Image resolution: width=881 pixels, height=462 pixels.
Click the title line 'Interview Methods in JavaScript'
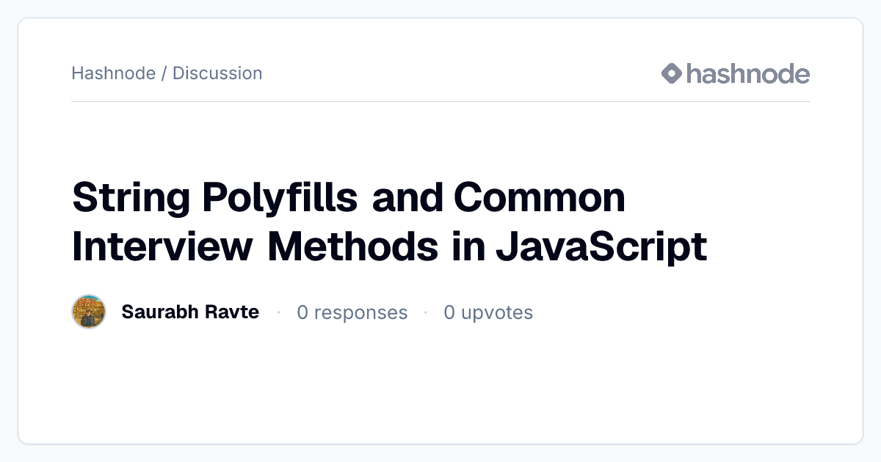coord(389,247)
